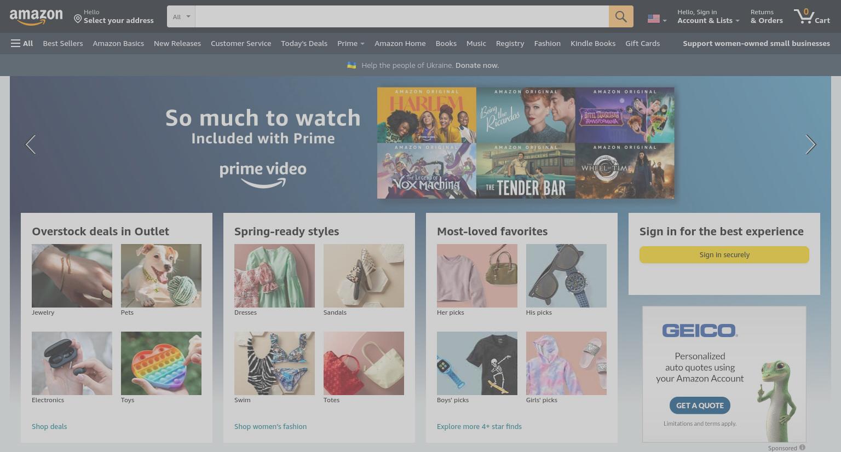Viewport: 841px width, 452px height.
Task: Open Kindle Books
Action: (593, 43)
